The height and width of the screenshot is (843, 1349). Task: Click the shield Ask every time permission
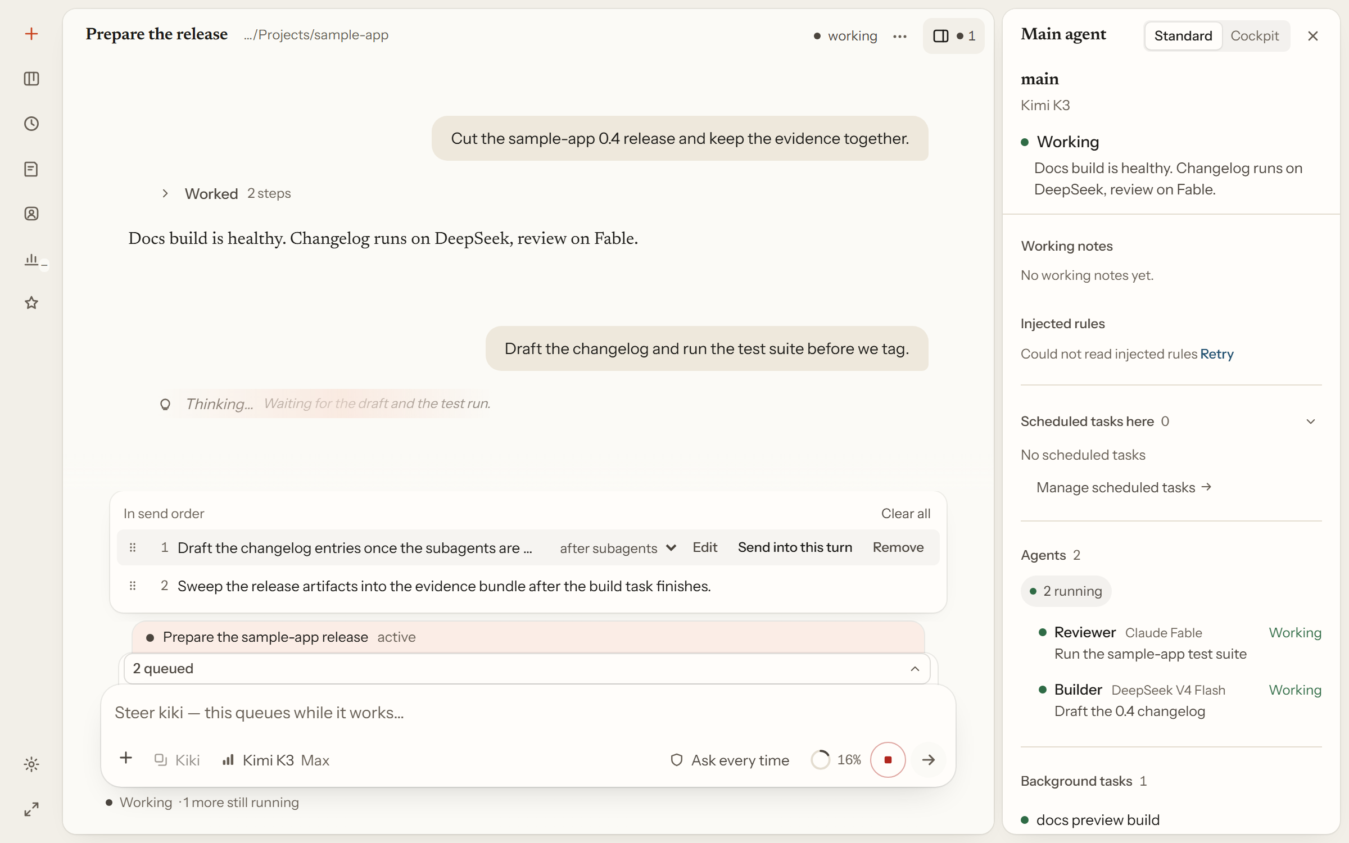click(730, 760)
